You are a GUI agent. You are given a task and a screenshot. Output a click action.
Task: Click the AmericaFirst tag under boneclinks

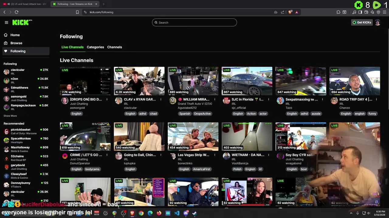(x=201, y=169)
